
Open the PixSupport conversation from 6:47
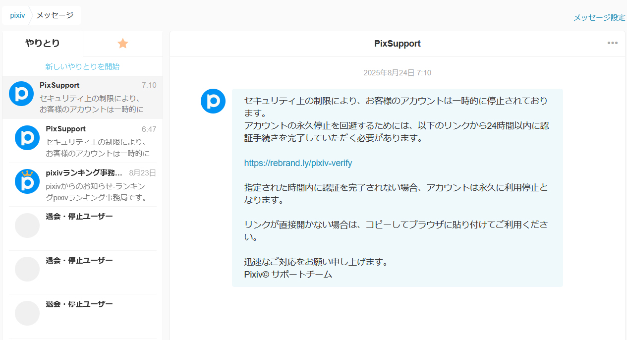point(82,141)
